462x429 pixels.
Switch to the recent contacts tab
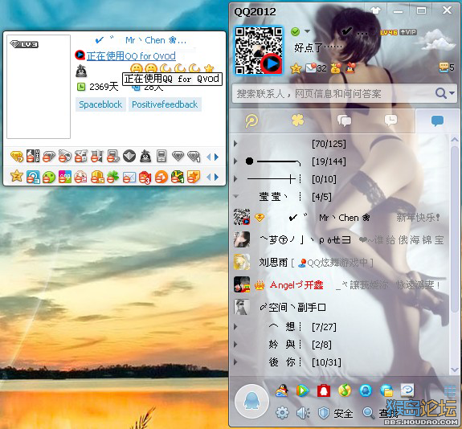390,121
